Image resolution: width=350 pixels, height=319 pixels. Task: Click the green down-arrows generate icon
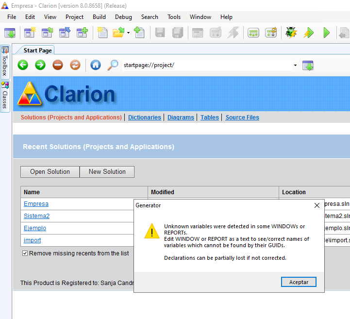[253, 33]
